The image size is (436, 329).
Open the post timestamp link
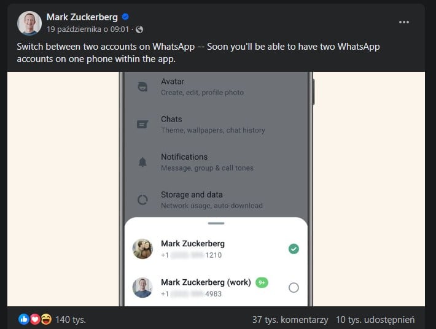[x=88, y=29]
